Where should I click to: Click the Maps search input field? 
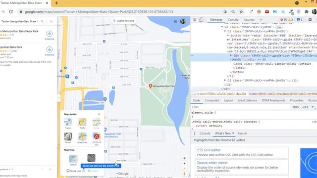[19, 21]
